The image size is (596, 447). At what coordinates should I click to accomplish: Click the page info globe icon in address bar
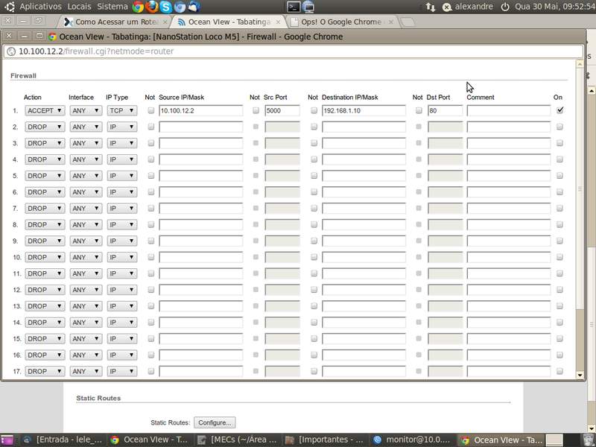point(11,51)
